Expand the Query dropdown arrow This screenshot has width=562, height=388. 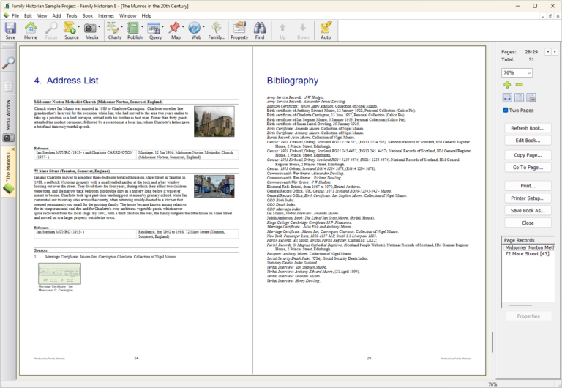pos(162,26)
